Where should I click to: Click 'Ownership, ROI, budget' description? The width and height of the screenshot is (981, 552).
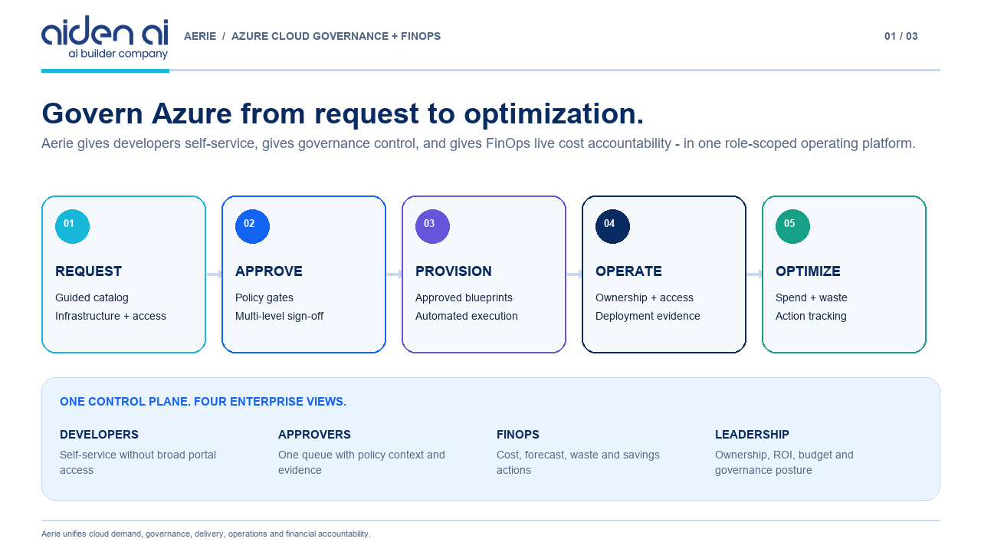(784, 462)
